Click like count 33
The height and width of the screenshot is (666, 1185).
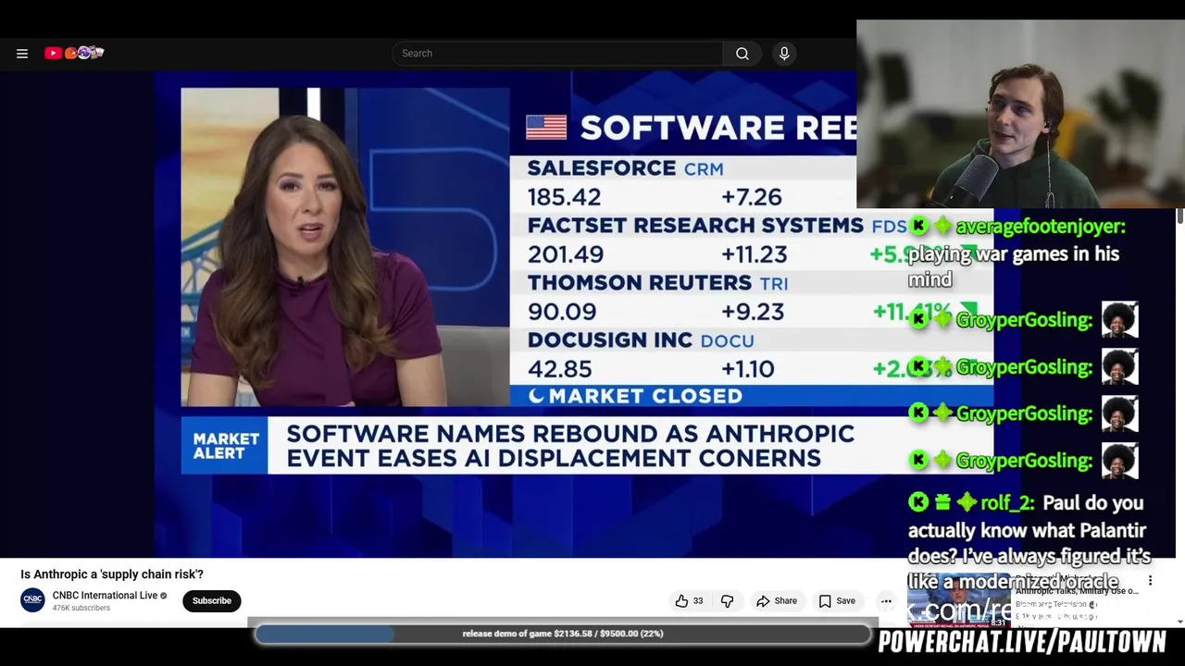[x=698, y=601]
